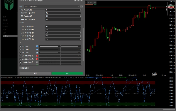Click the scroll-down arrow of settings list
This screenshot has width=176, height=111.
[x=83, y=65]
